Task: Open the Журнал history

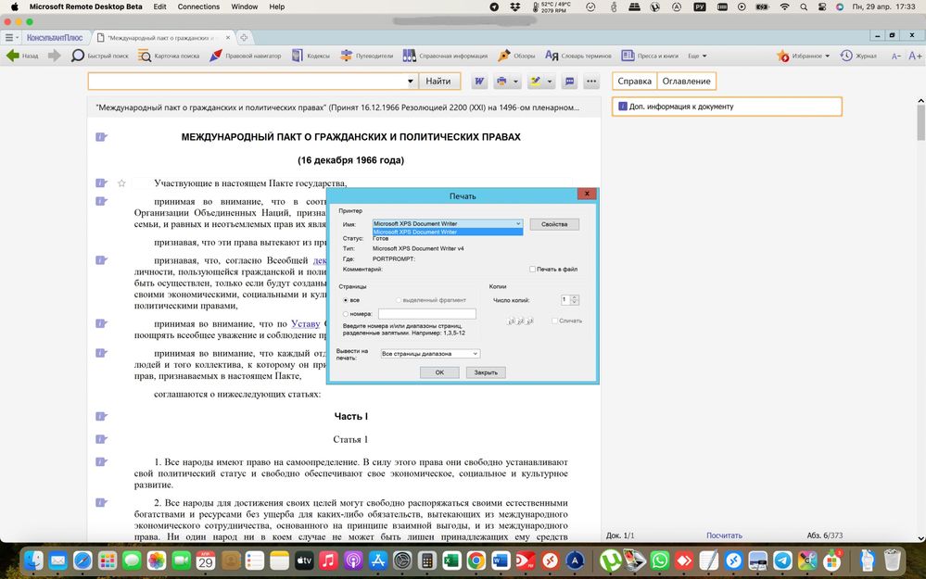Action: pyautogui.click(x=858, y=56)
